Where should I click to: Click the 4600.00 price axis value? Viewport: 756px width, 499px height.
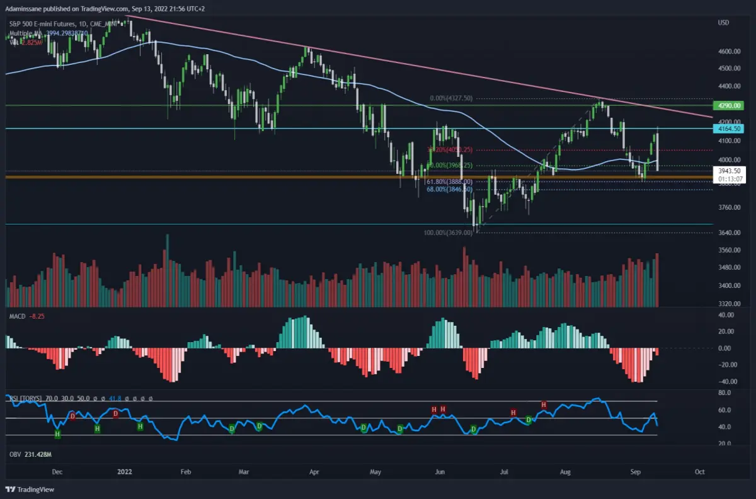click(728, 52)
